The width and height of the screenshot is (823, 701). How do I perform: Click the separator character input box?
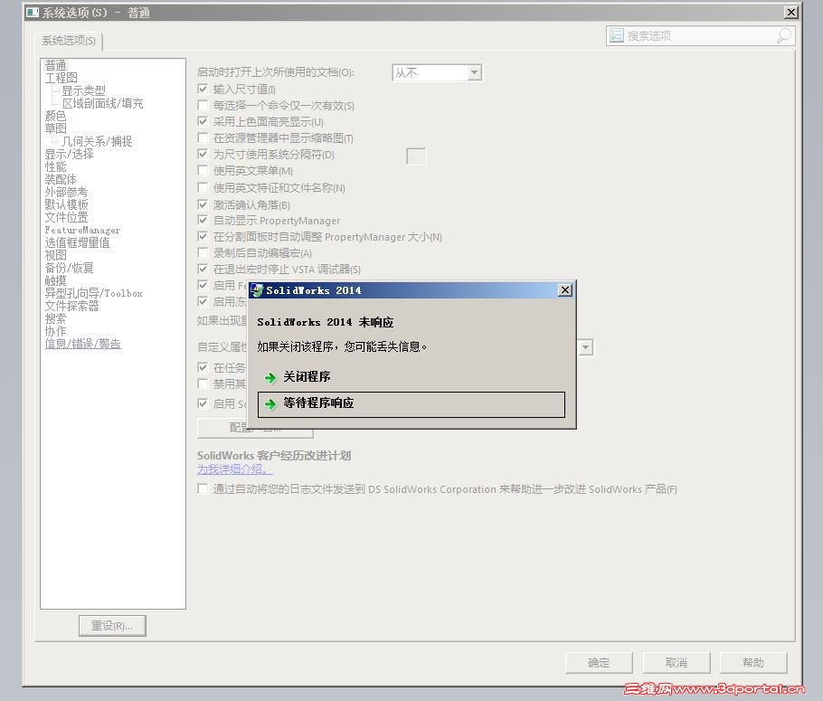(x=416, y=156)
